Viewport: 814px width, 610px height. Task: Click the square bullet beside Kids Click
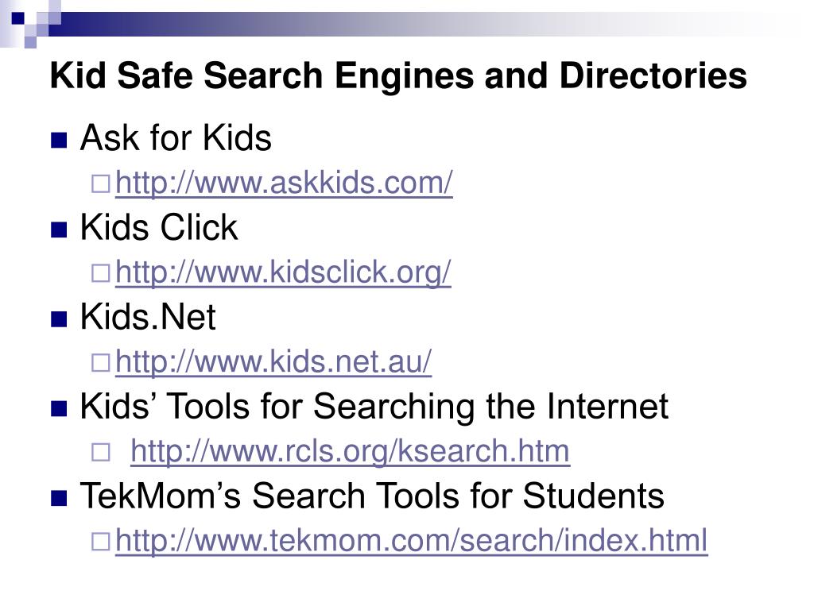tap(59, 230)
